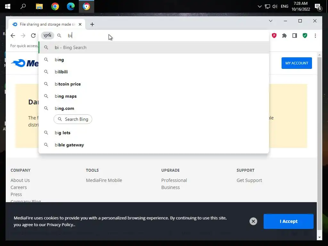328x246 pixels.
Task: Pick the 'bing maps' suggestion
Action: tap(154, 96)
